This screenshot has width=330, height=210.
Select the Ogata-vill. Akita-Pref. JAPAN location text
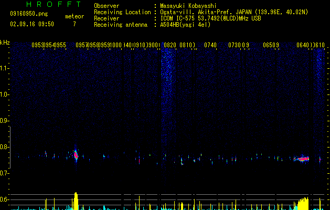(234, 12)
